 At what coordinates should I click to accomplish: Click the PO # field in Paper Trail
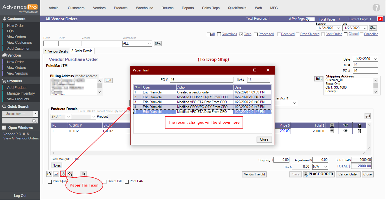(201, 80)
